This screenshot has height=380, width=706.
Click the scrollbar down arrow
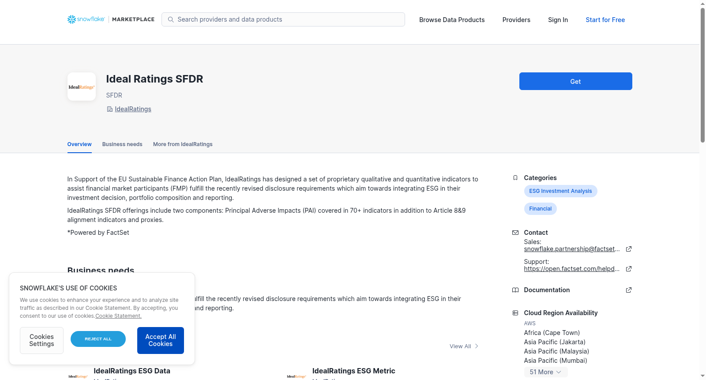coord(702,376)
